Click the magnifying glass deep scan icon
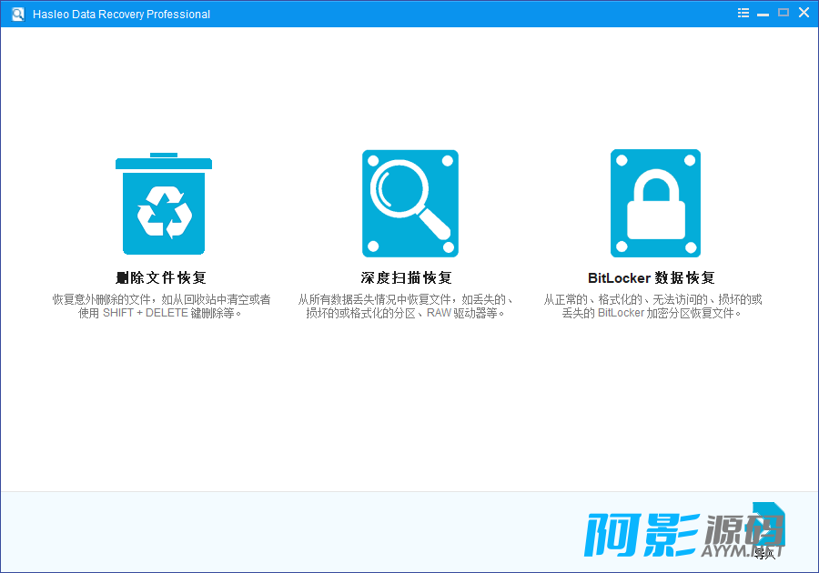 click(x=410, y=204)
